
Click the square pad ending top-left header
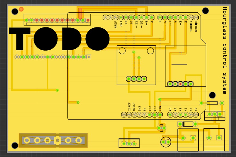pyautogui.click(x=88, y=20)
